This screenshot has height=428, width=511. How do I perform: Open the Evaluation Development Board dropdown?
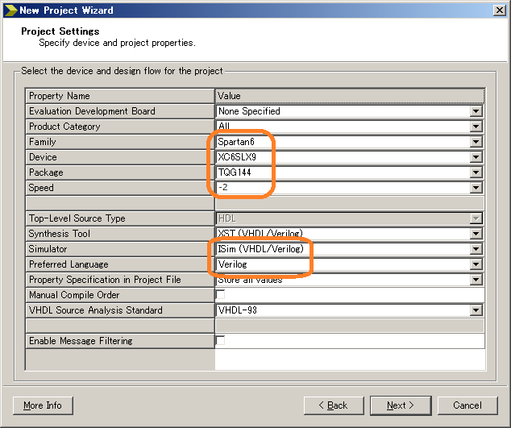pyautogui.click(x=476, y=111)
